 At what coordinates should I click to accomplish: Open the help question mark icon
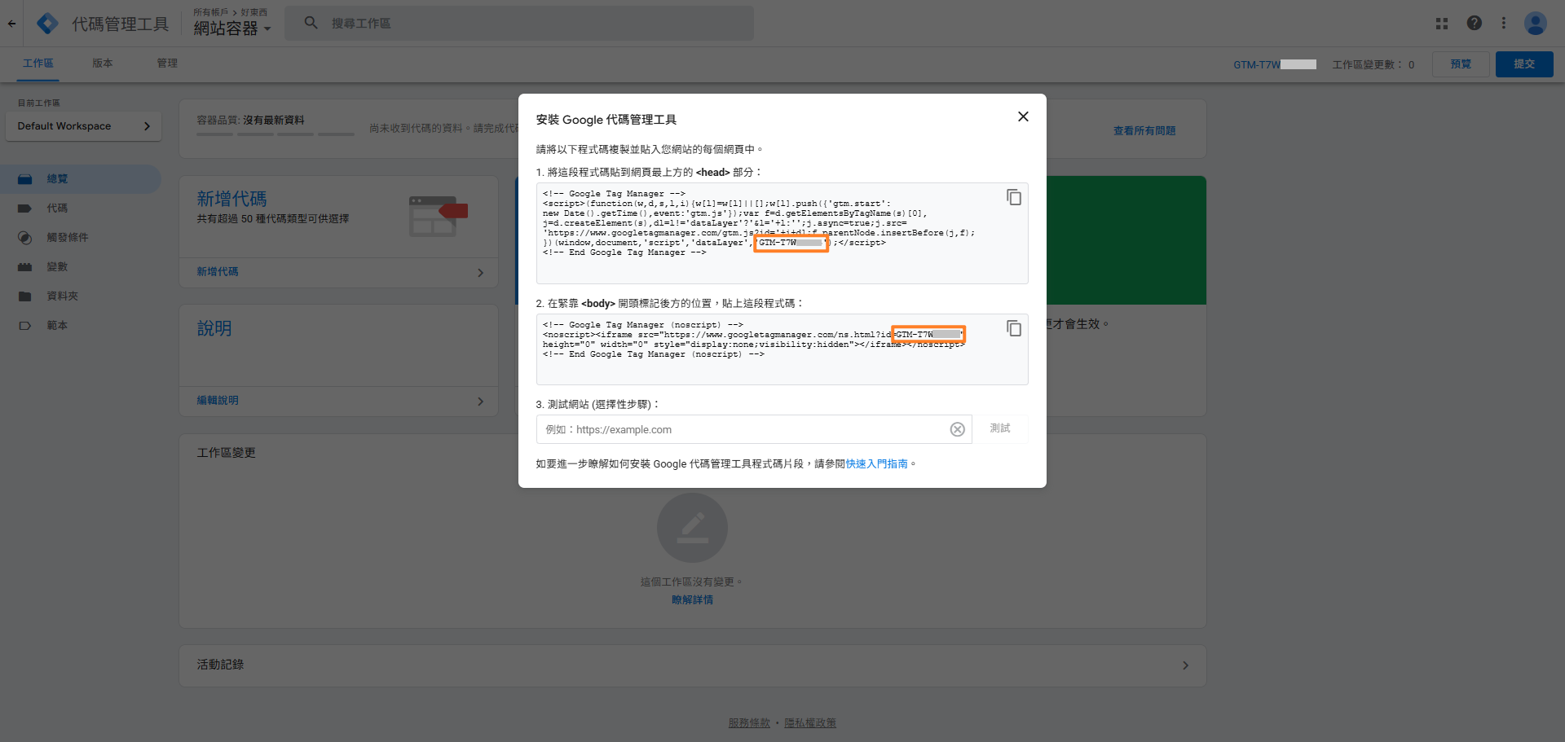1474,23
